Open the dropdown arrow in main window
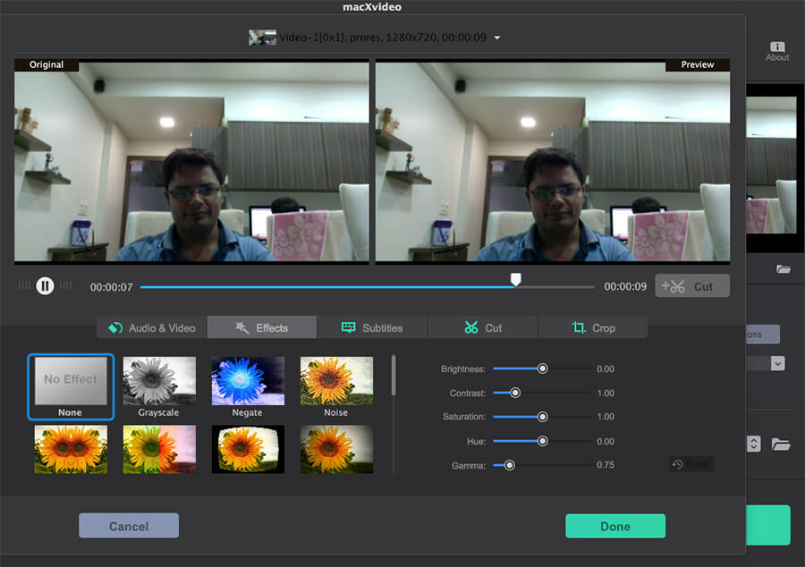 point(777,363)
